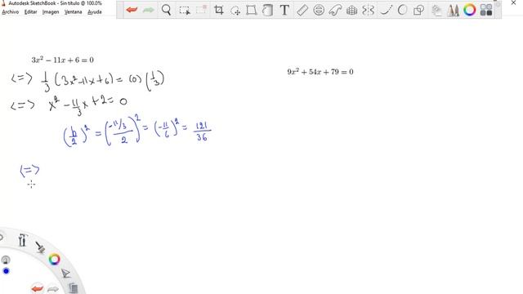Image resolution: width=523 pixels, height=294 pixels.
Task: Select the Text tool
Action: [284, 10]
